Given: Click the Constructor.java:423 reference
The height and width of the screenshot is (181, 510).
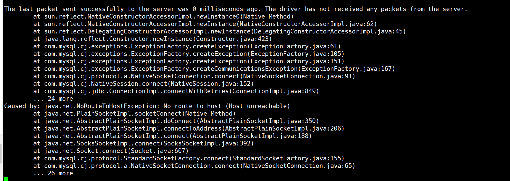Looking at the screenshot, I should 232,39.
